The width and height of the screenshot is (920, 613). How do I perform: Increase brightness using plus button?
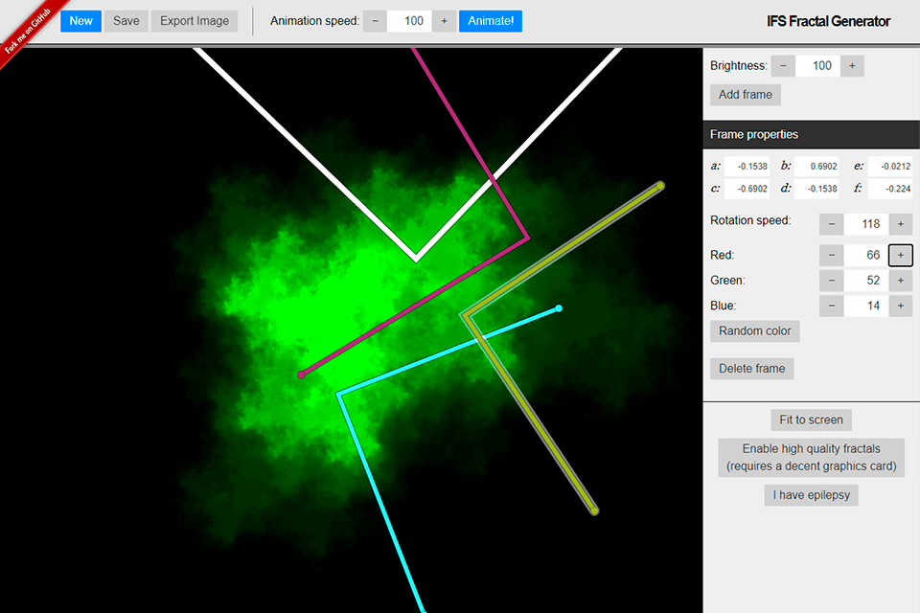(852, 66)
